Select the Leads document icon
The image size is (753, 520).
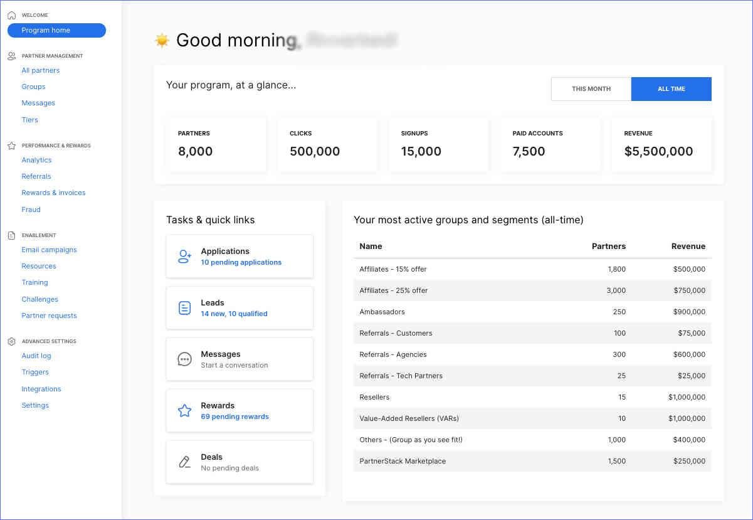point(184,307)
